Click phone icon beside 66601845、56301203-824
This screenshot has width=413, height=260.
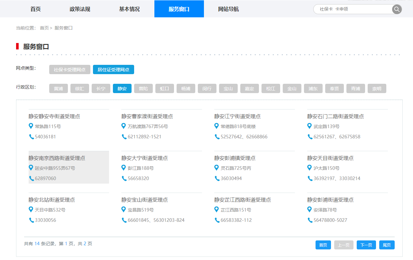124,220
